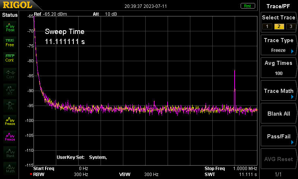The height and width of the screenshot is (179, 298).
Task: Click the Blank All softkey
Action: pos(278,113)
